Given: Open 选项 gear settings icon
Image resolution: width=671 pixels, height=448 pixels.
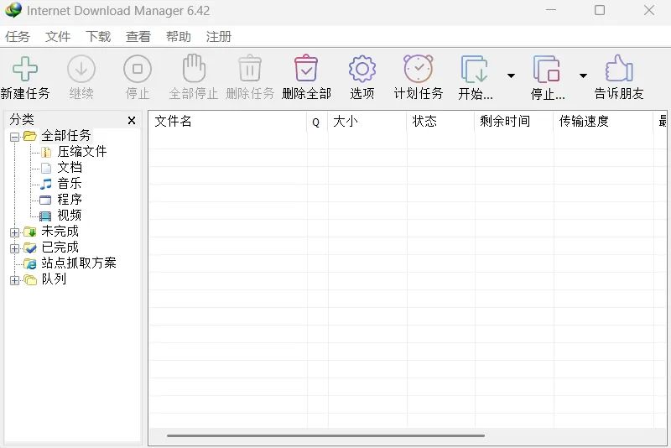Looking at the screenshot, I should [x=362, y=69].
